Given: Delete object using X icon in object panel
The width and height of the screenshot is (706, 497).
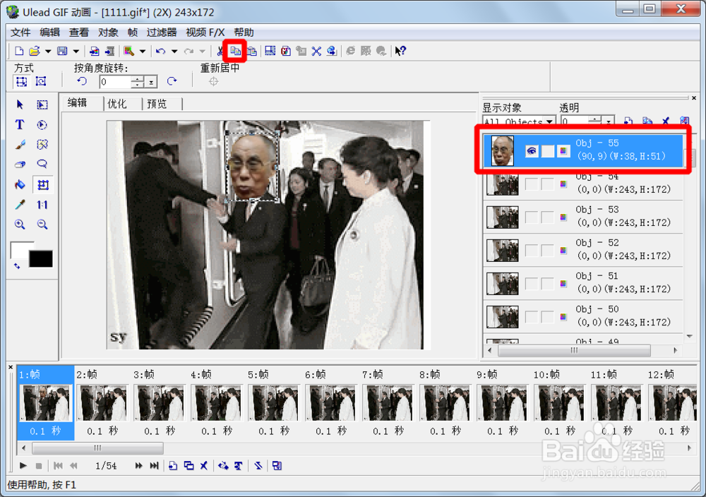Looking at the screenshot, I should pyautogui.click(x=666, y=121).
